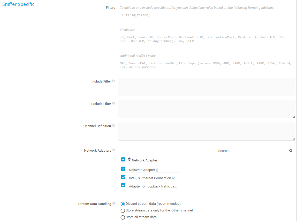Click the Network Adapter column header

click(x=144, y=160)
